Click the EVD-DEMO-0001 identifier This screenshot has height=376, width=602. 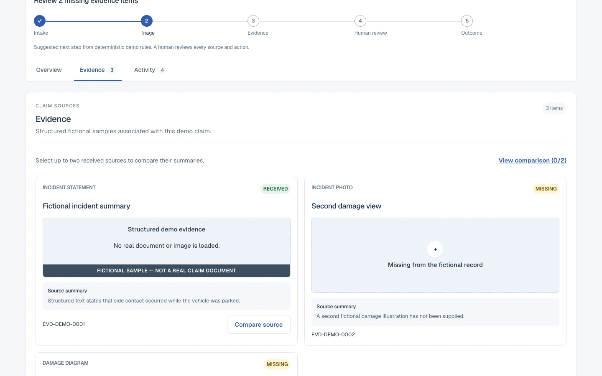click(x=64, y=324)
